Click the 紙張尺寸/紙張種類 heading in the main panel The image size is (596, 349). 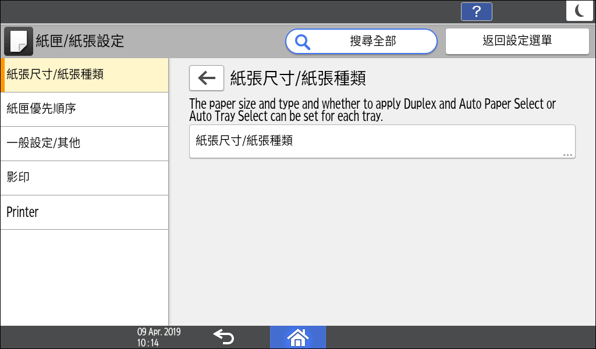tap(298, 79)
